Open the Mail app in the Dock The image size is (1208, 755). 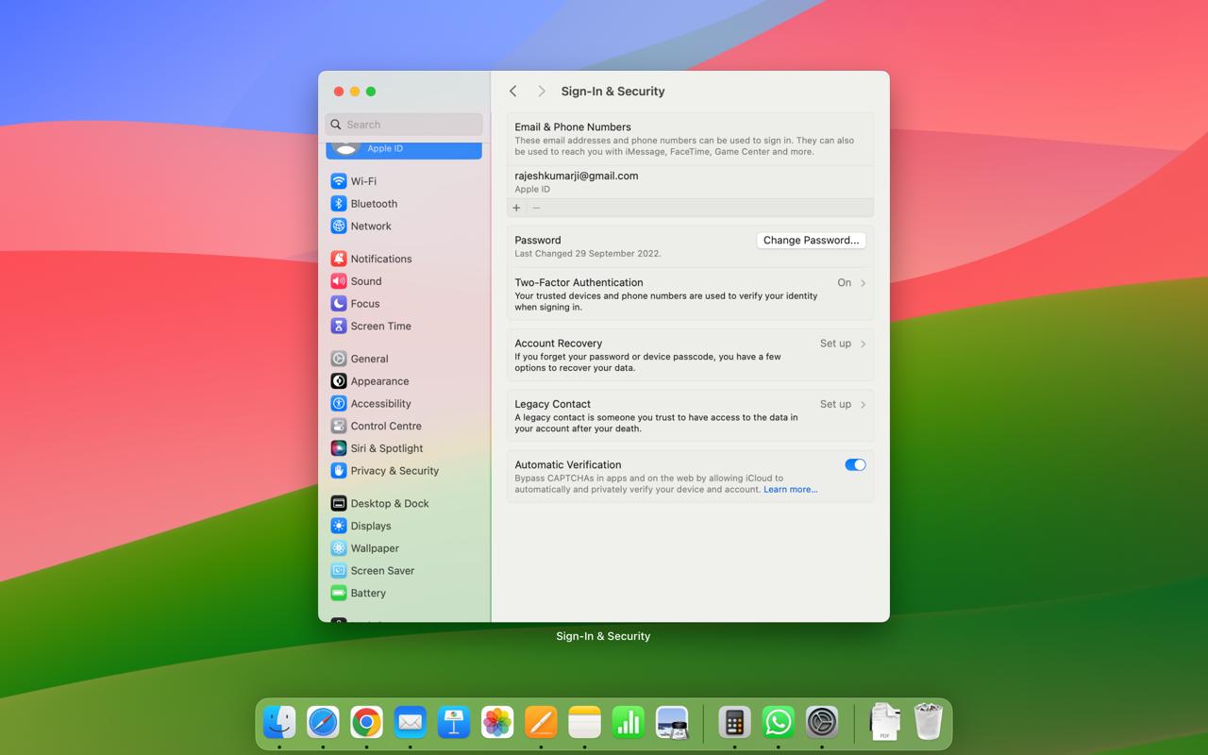click(410, 723)
